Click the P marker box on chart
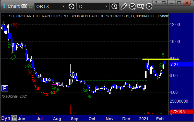The image size is (194, 122). pos(5,88)
